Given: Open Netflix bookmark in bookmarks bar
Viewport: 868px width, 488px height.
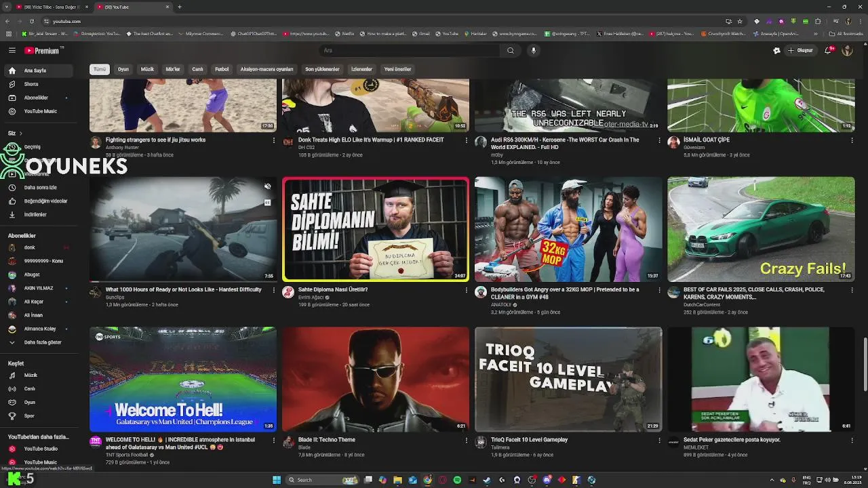Looking at the screenshot, I should point(344,33).
